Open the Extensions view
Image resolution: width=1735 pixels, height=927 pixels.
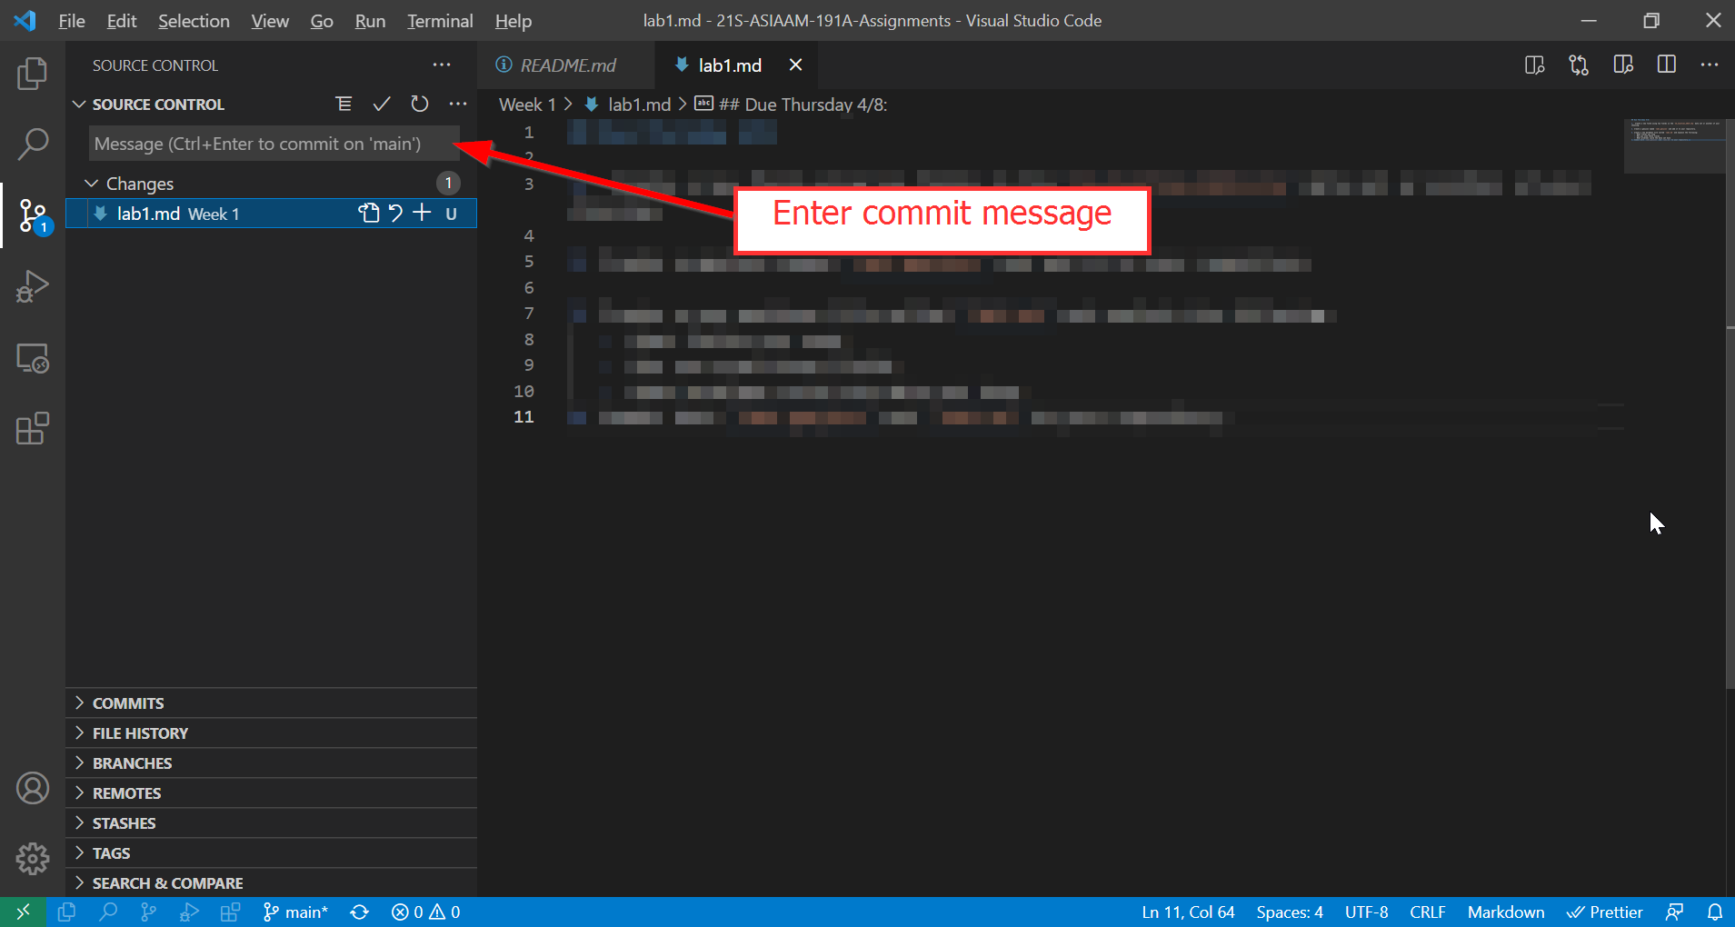33,428
